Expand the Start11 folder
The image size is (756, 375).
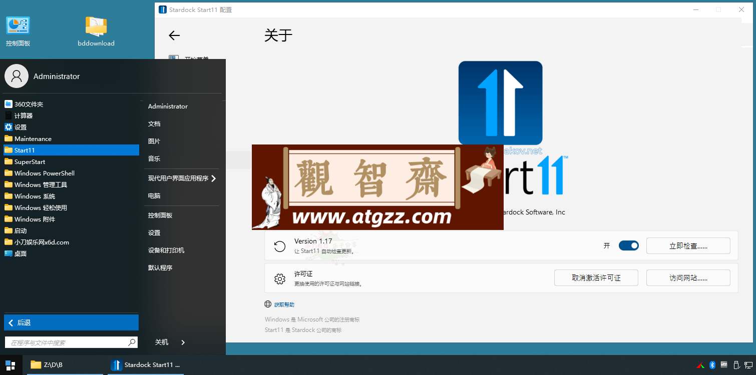[71, 150]
